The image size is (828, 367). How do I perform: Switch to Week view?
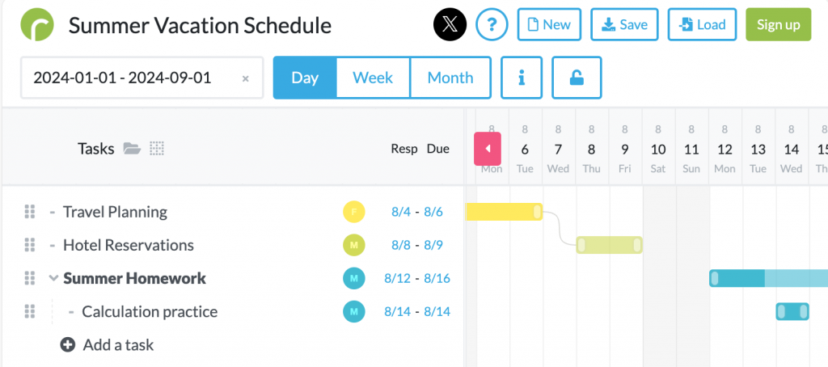373,78
